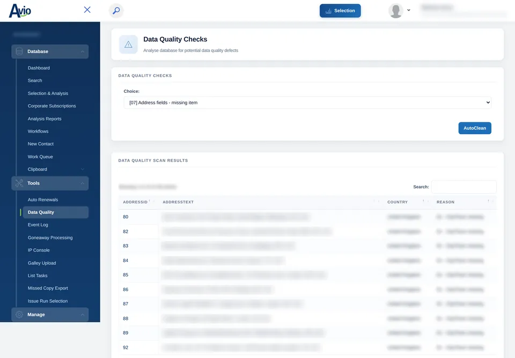Screen dimensions: 515x358
Task: Open Corporate Subscriptions
Action: click(52, 106)
